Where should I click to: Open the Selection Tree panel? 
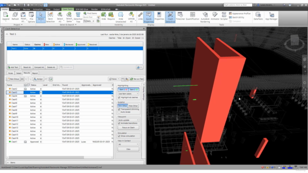(x=78, y=17)
